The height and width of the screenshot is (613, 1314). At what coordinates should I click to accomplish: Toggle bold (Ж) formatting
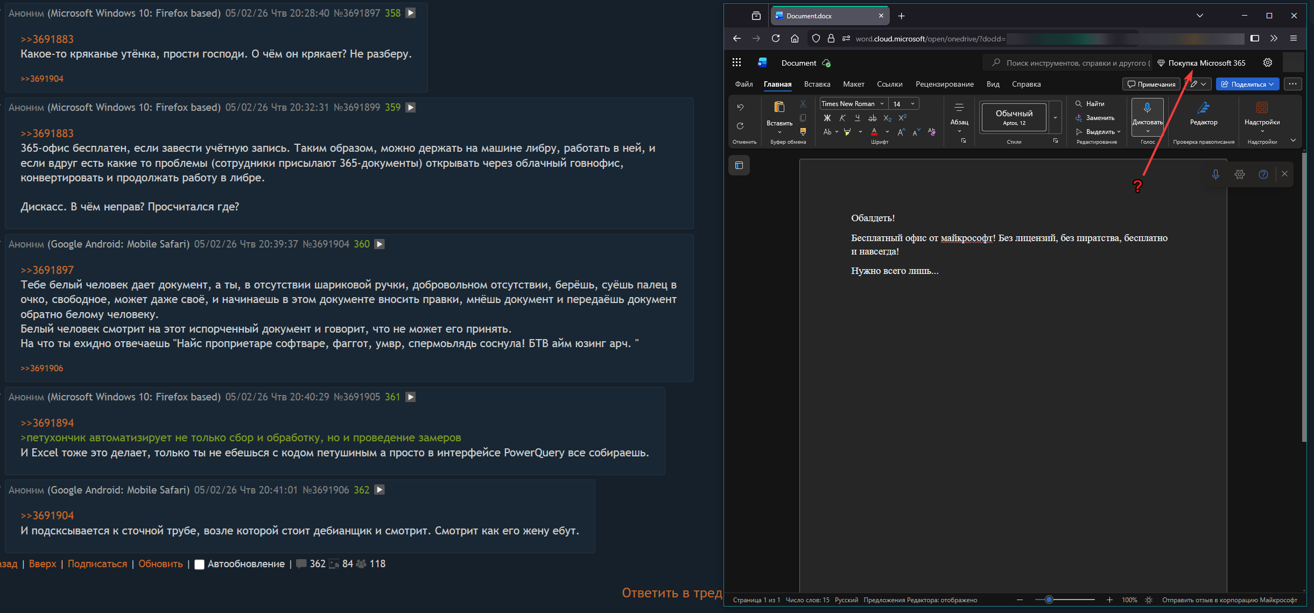coord(827,118)
